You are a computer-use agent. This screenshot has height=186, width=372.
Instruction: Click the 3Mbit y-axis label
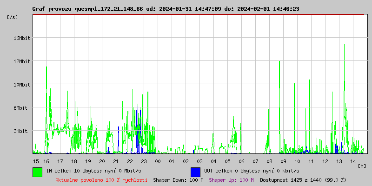pos(20,131)
